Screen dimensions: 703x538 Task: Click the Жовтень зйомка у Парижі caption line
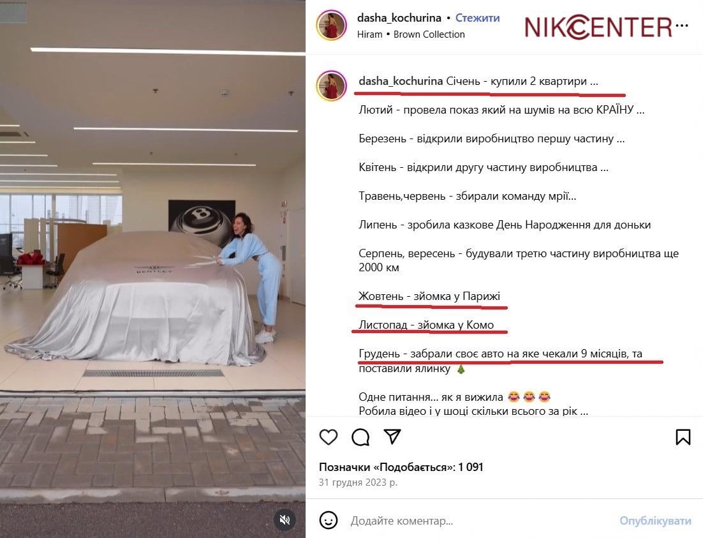429,296
